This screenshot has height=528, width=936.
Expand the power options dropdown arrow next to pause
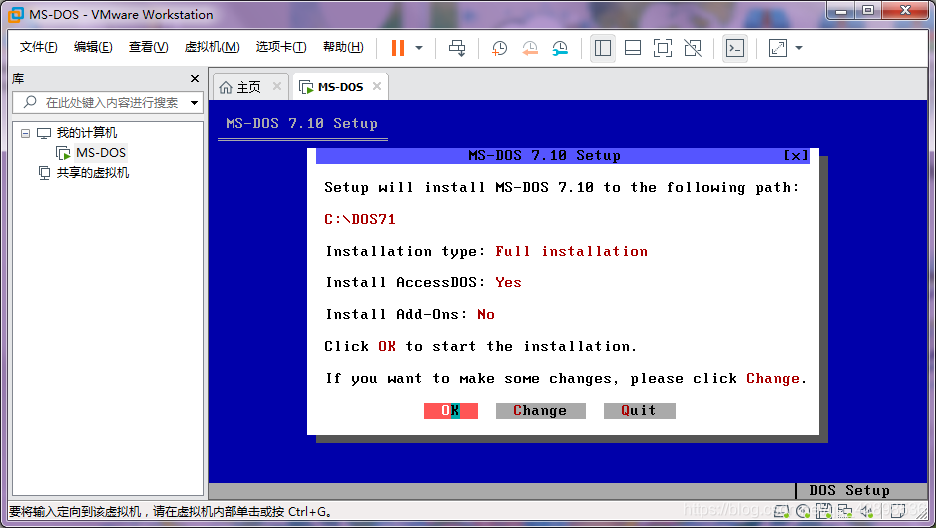click(419, 48)
